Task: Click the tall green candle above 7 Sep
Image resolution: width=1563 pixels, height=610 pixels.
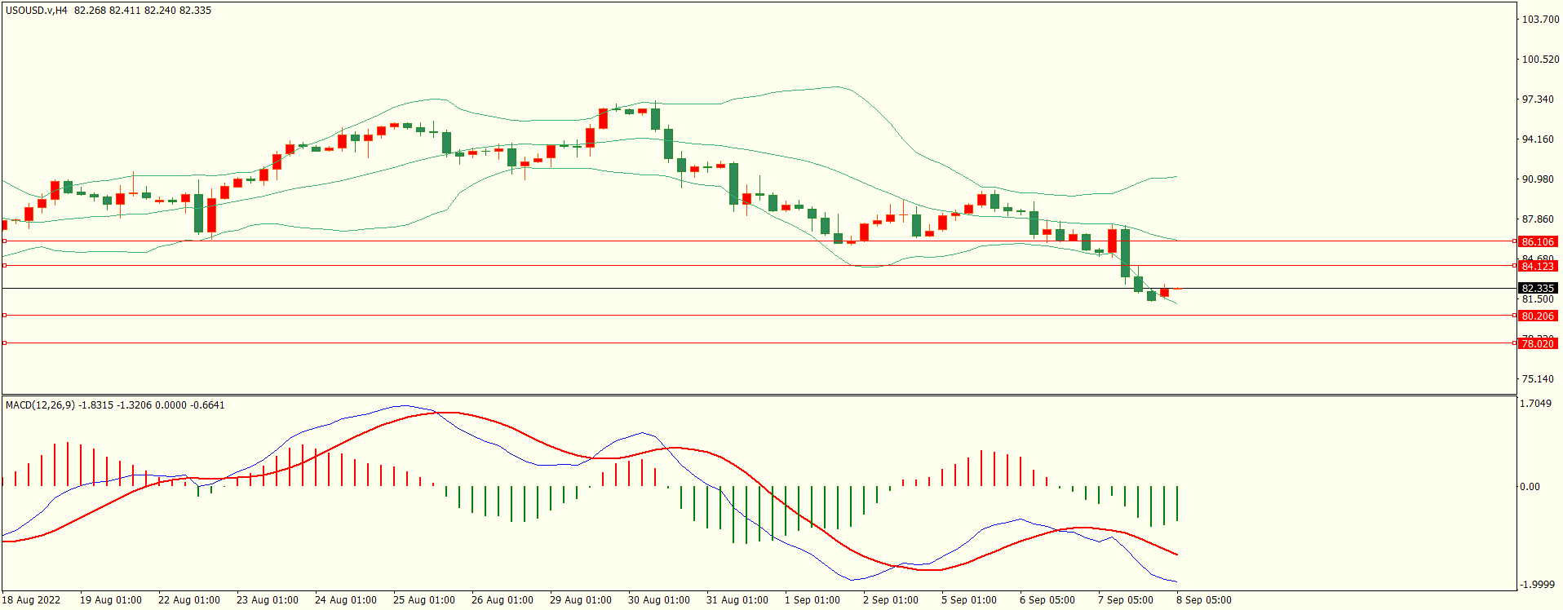Action: click(x=1126, y=253)
